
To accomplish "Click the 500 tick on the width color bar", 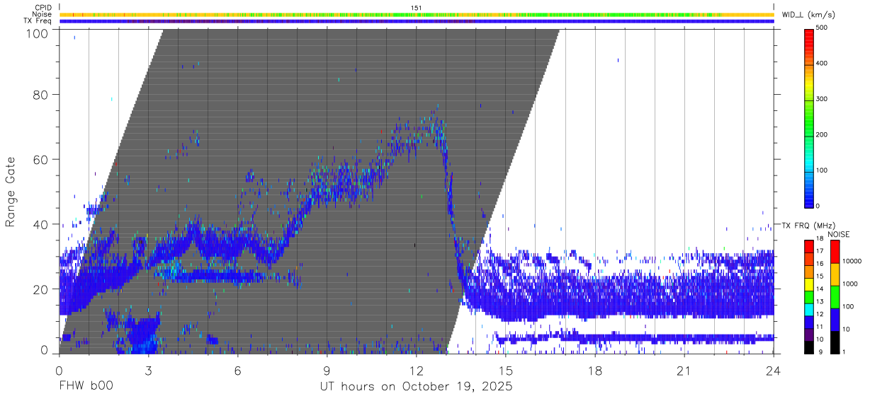I will [x=822, y=28].
